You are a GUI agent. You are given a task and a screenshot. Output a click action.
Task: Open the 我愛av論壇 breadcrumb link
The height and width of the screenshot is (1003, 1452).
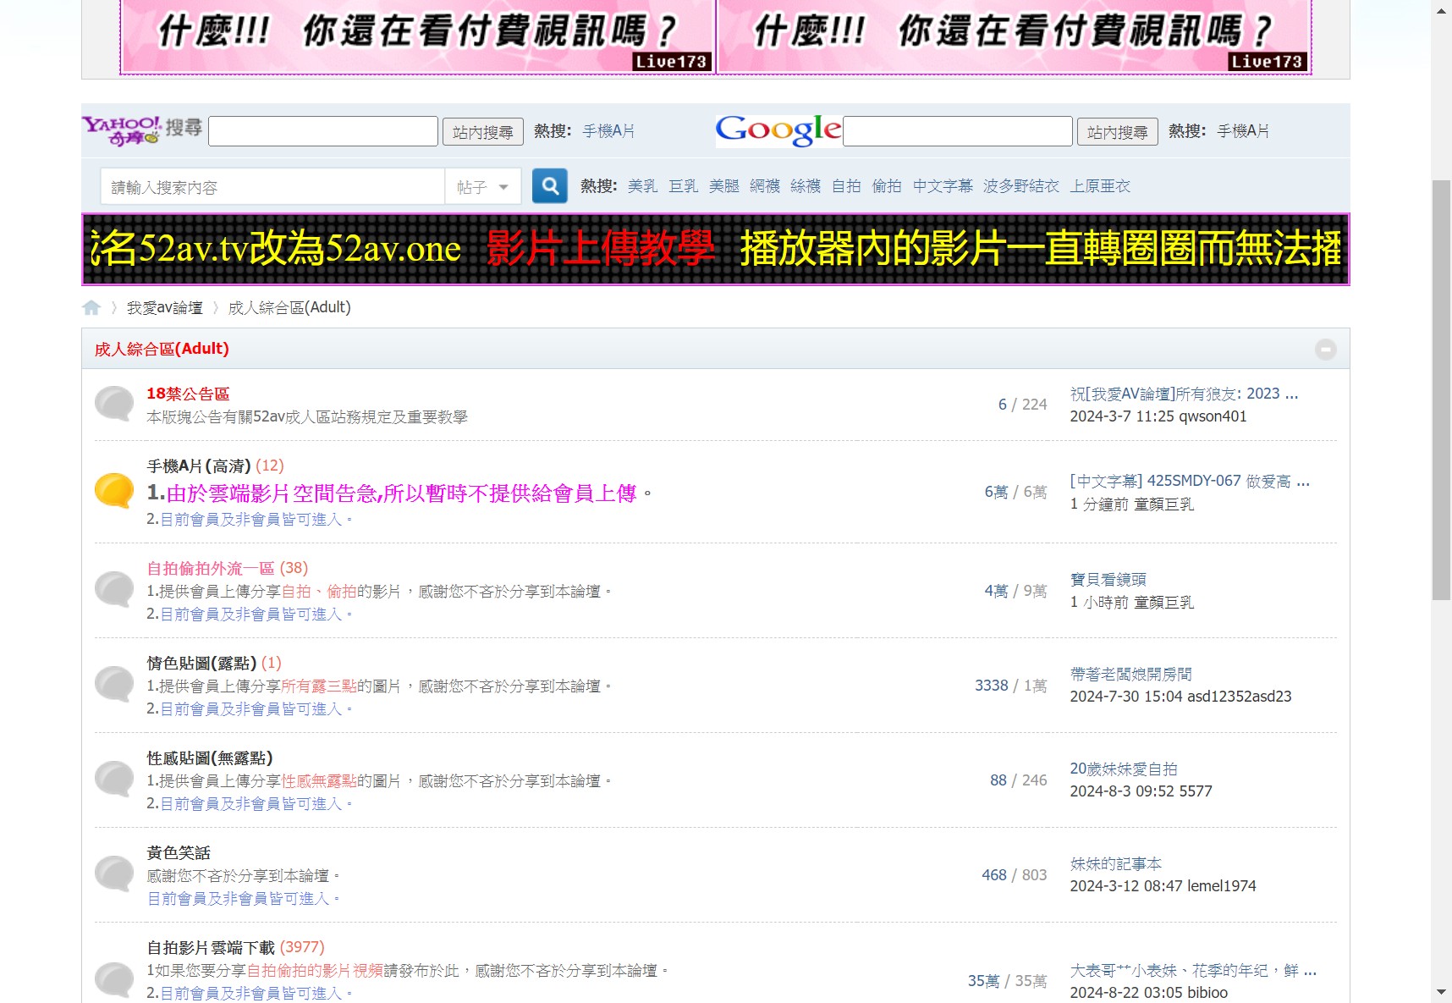click(x=165, y=308)
